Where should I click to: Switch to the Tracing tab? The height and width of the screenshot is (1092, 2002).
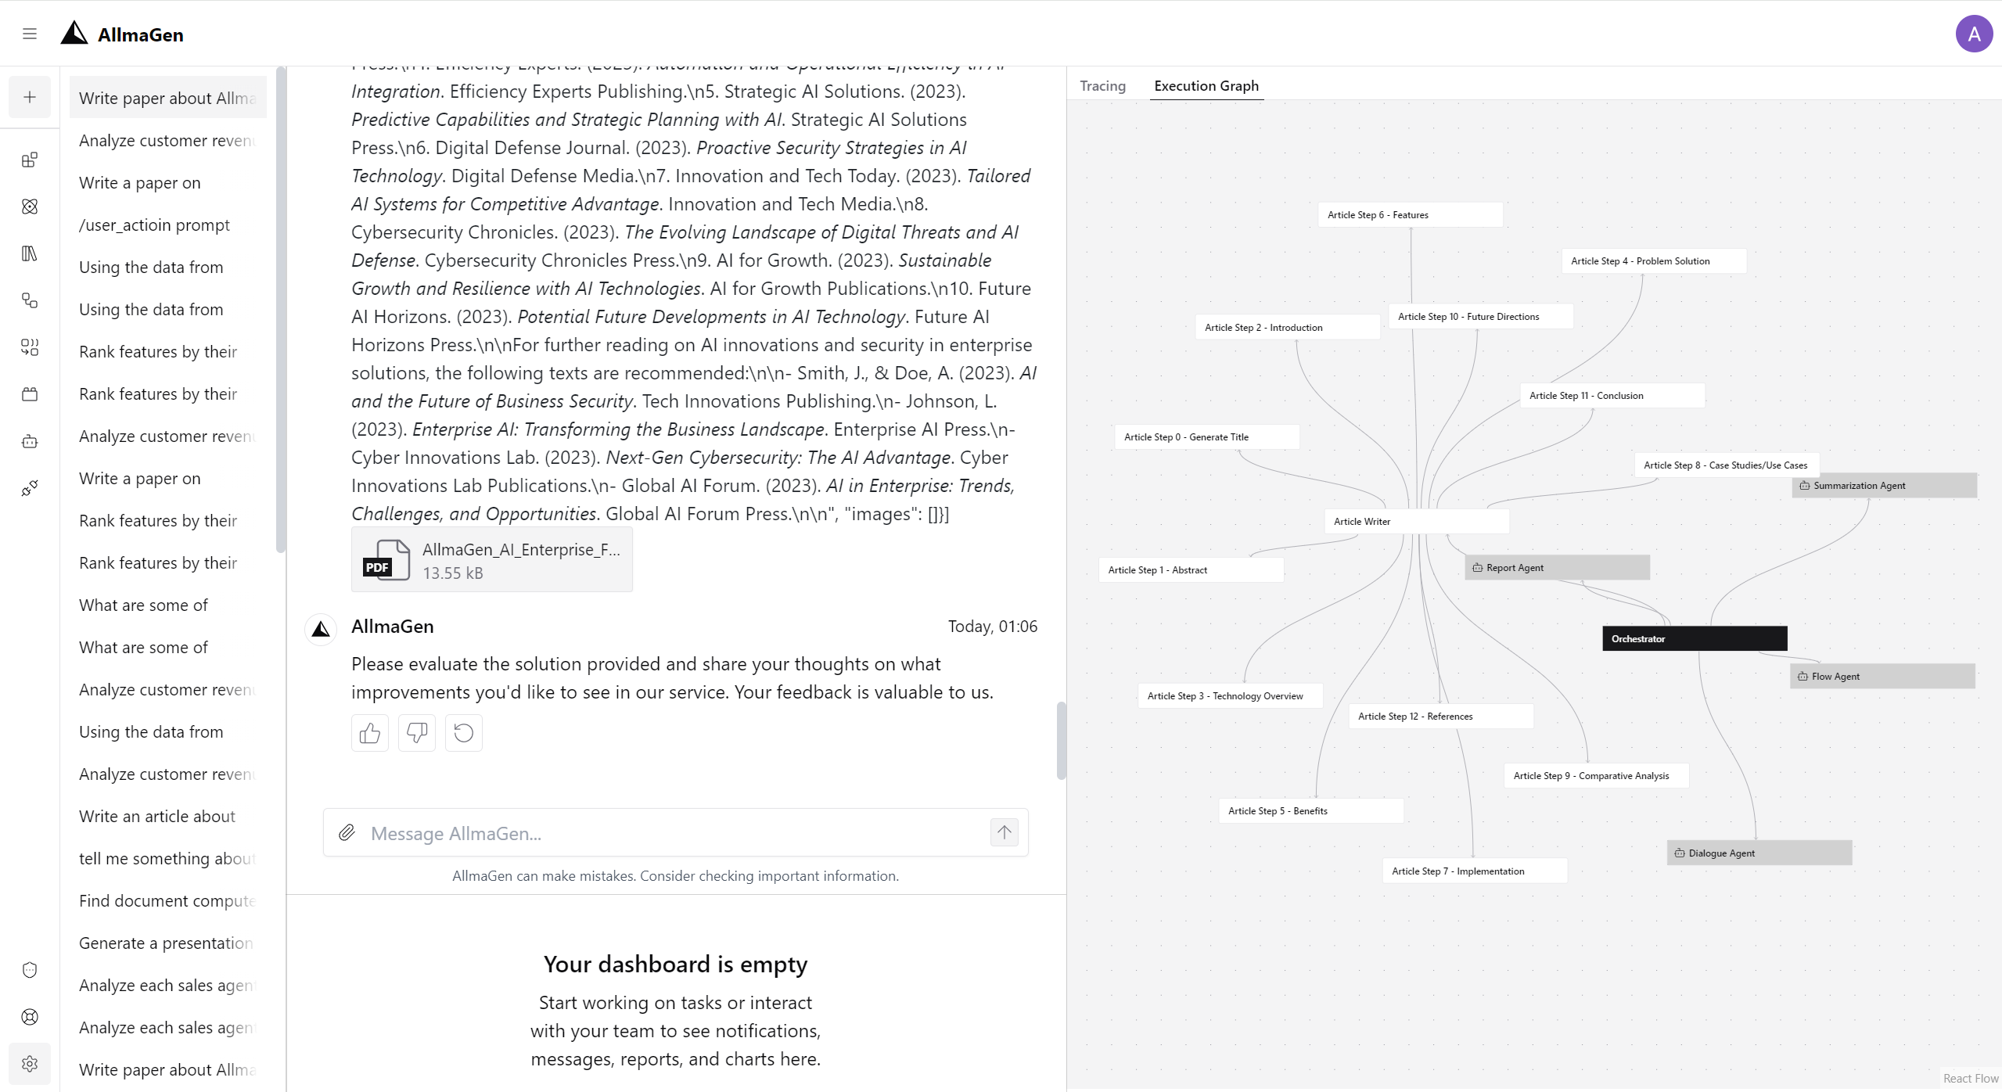pos(1102,86)
